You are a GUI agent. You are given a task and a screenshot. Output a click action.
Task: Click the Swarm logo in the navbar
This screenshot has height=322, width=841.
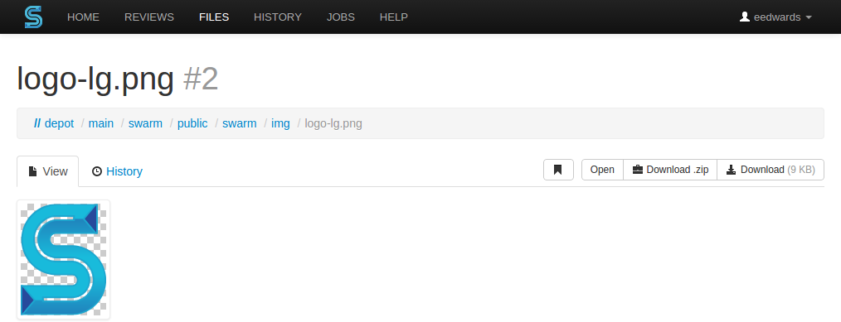coord(33,17)
